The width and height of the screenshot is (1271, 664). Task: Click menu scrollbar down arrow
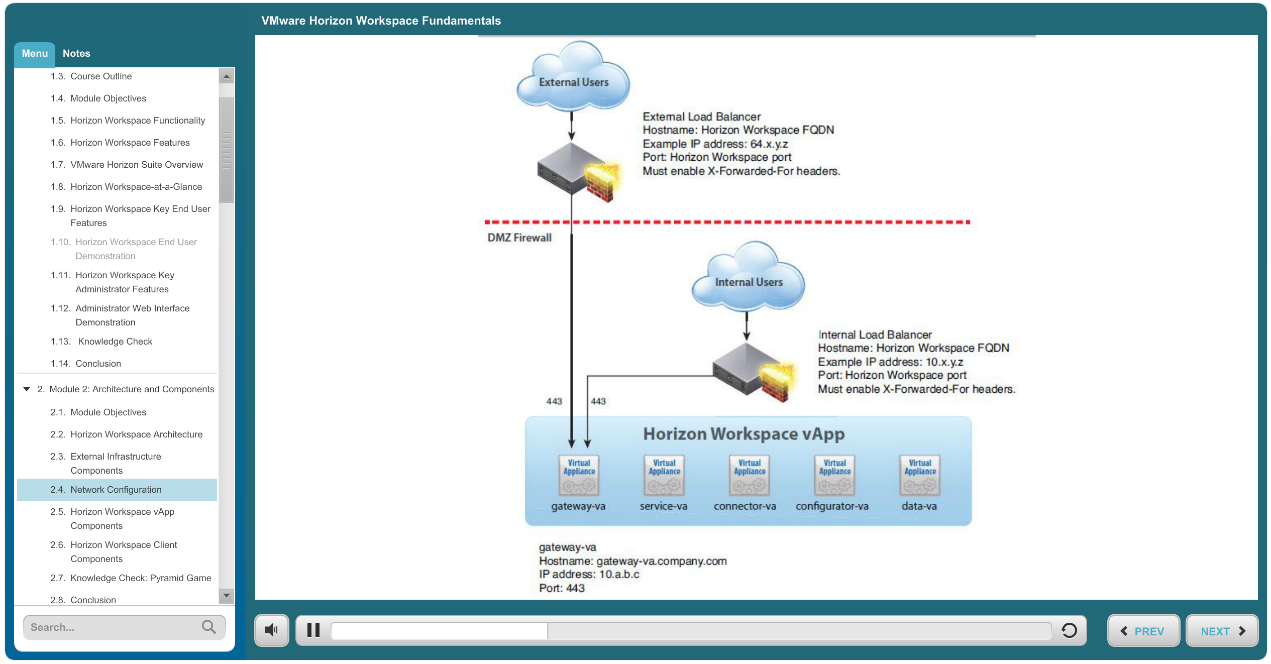click(x=227, y=596)
